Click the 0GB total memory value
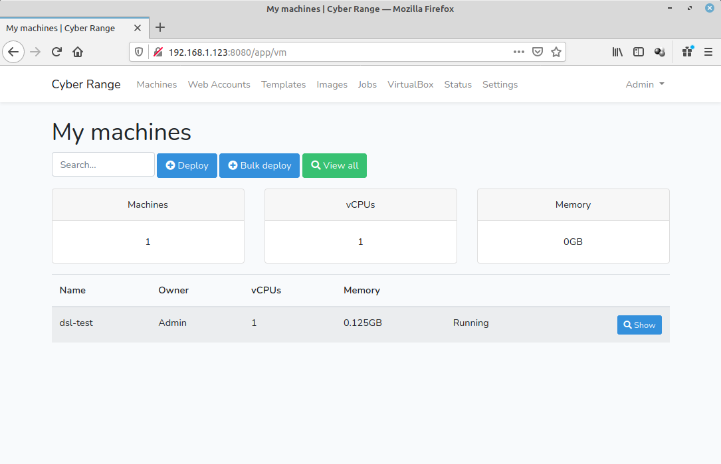The height and width of the screenshot is (464, 721). pos(573,242)
